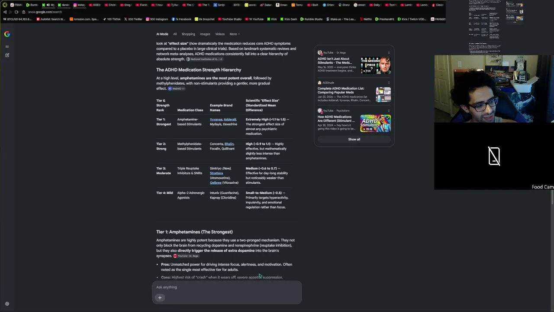Open the 300 Instagram bookmark
Screen dimensions: 554x312
pyautogui.click(x=157, y=19)
